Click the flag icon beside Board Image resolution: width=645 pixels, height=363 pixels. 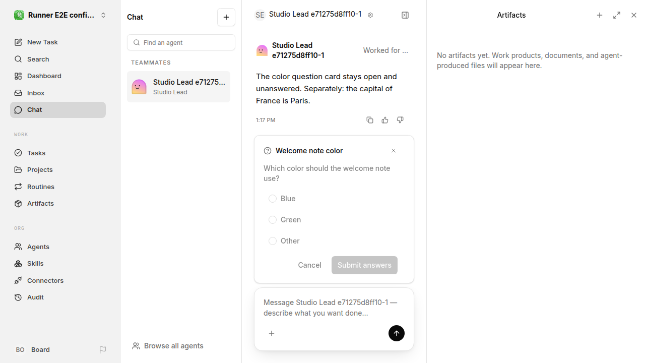[x=103, y=349]
